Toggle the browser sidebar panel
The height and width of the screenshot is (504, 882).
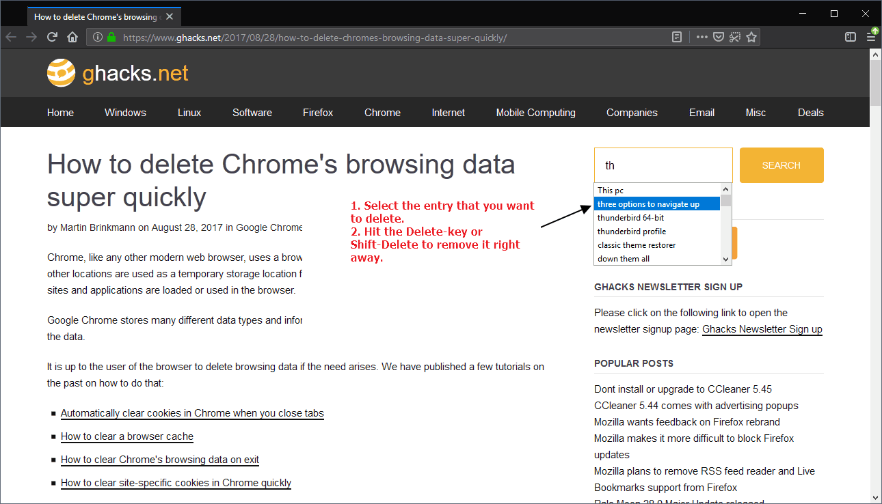pos(850,37)
